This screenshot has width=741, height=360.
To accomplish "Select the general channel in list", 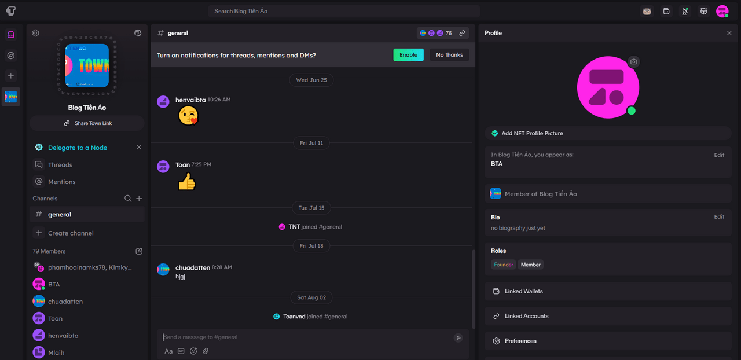I will click(x=60, y=215).
